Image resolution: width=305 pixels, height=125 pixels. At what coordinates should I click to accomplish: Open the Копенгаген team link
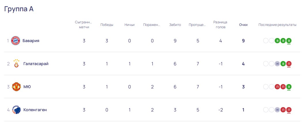(35, 110)
